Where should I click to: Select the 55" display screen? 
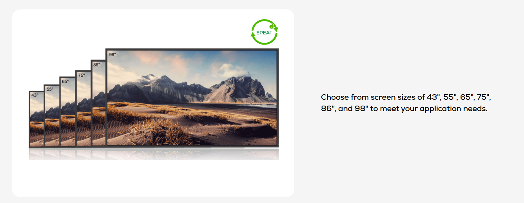click(x=52, y=116)
